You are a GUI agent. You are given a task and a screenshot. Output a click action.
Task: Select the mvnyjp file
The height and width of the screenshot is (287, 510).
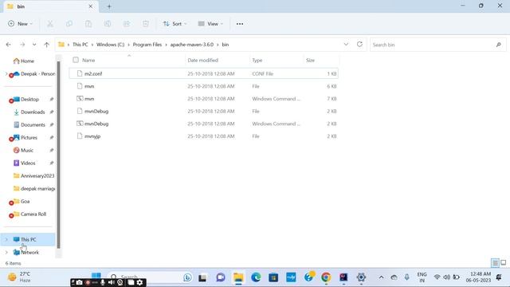(x=204, y=136)
